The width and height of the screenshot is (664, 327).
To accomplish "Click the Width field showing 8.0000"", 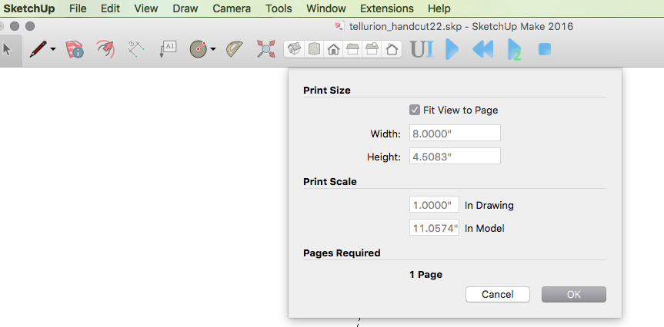I will pyautogui.click(x=455, y=133).
